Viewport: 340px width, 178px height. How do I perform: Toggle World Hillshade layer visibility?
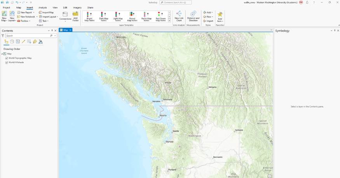point(7,63)
